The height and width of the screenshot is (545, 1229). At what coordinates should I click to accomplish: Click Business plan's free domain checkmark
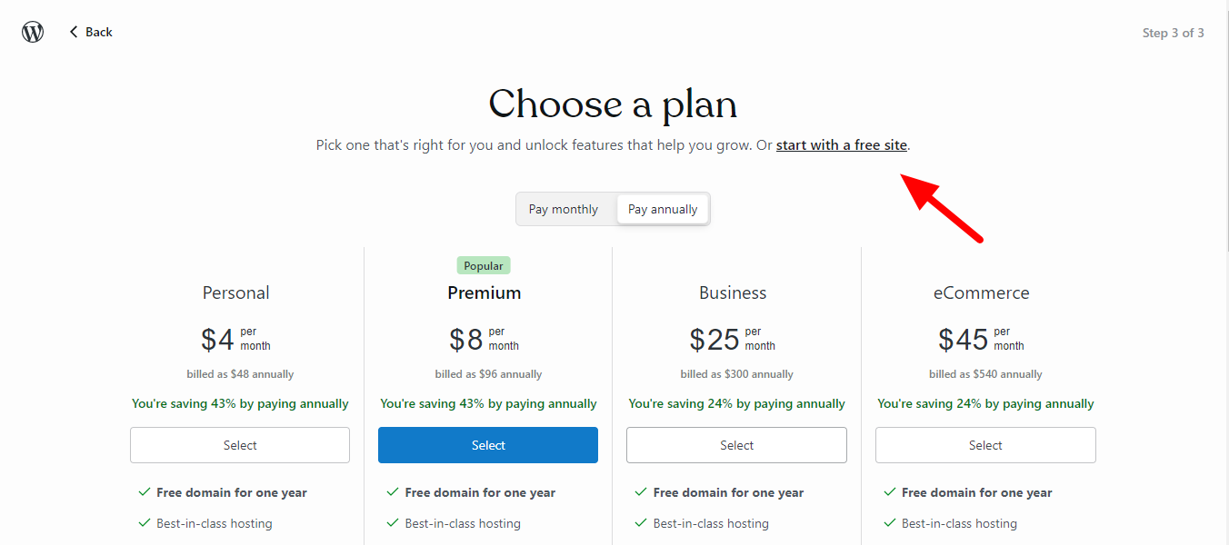click(x=641, y=492)
